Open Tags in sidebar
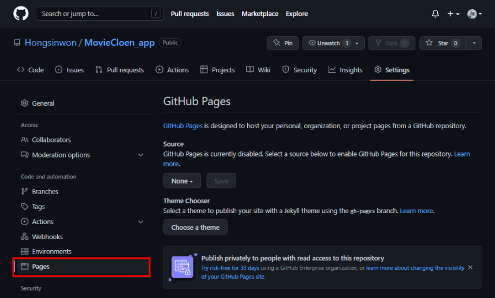This screenshot has width=495, height=298. pos(82,206)
